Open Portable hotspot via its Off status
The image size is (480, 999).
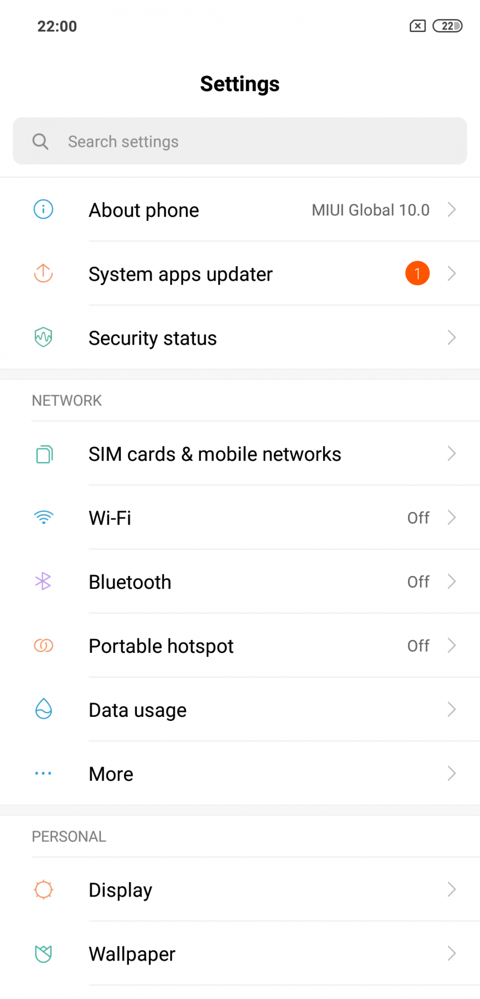[x=418, y=646]
